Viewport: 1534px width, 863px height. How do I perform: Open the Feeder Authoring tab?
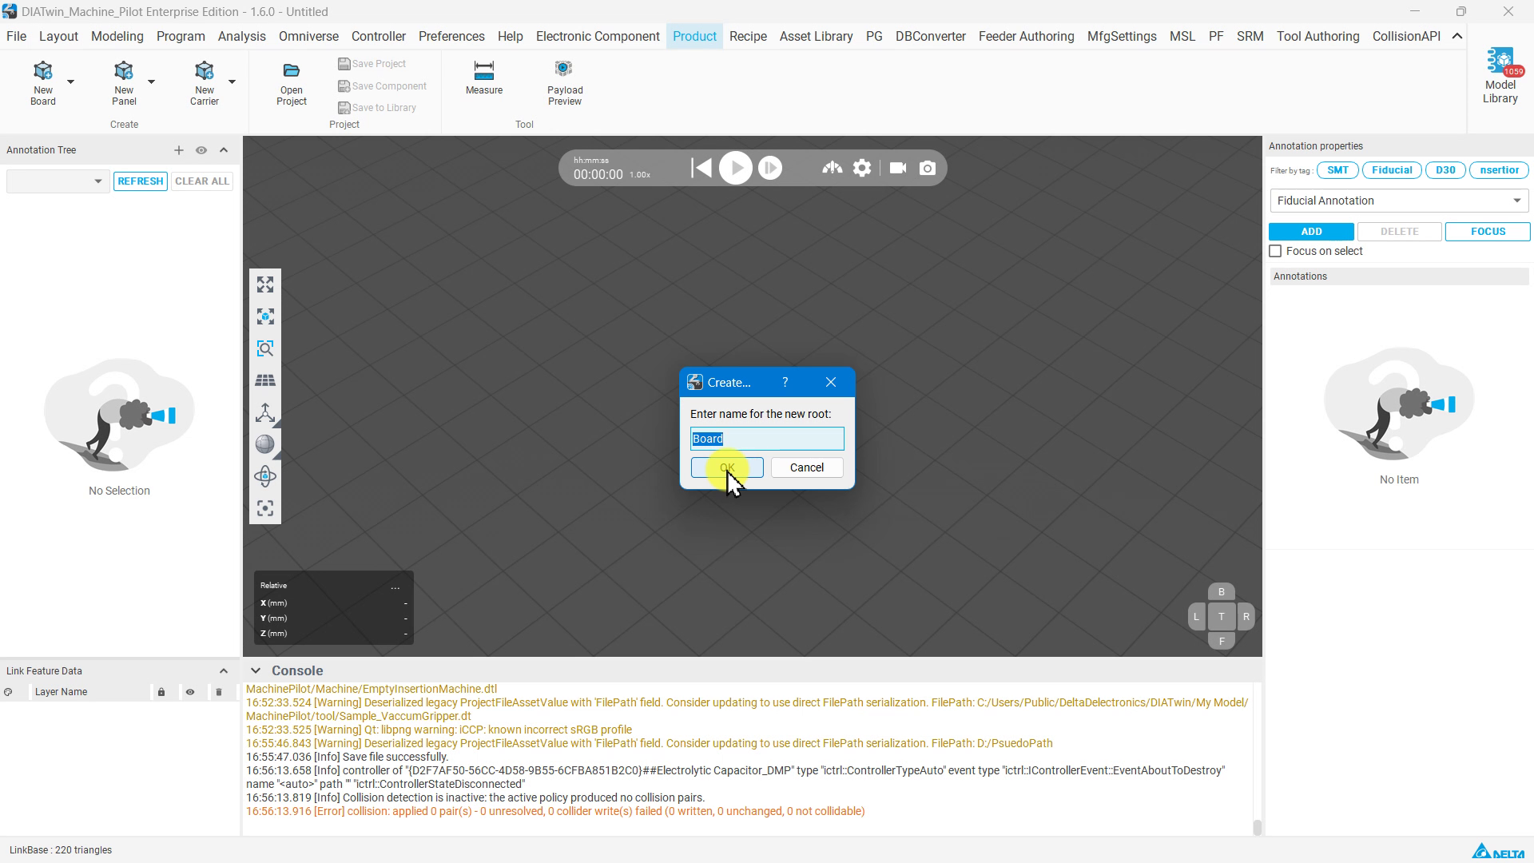[x=1026, y=37]
